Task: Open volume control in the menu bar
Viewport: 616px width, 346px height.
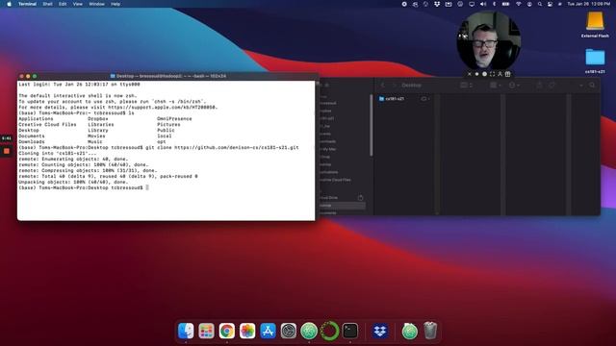Action: (x=483, y=4)
